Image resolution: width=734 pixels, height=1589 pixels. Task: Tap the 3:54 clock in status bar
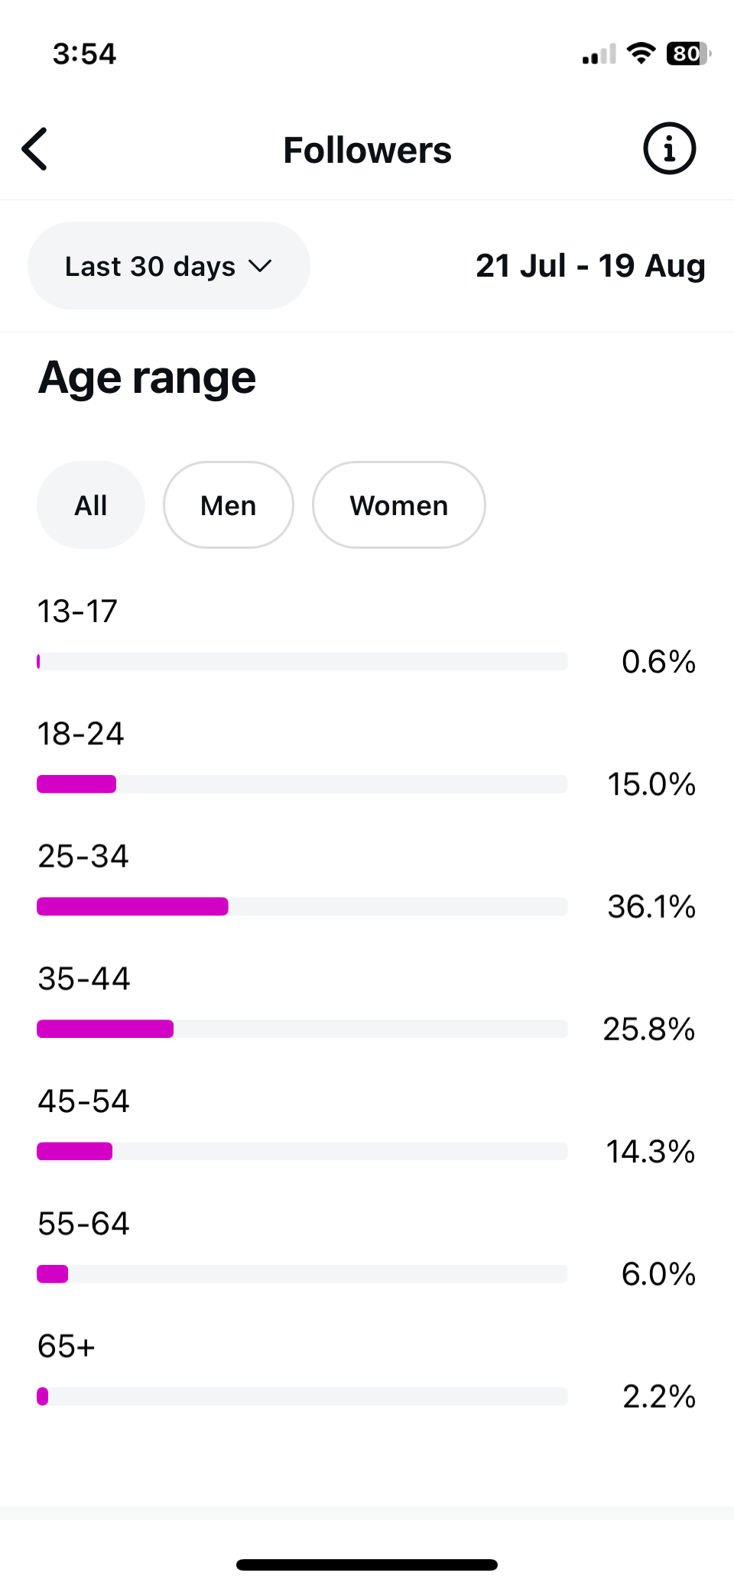click(x=84, y=54)
